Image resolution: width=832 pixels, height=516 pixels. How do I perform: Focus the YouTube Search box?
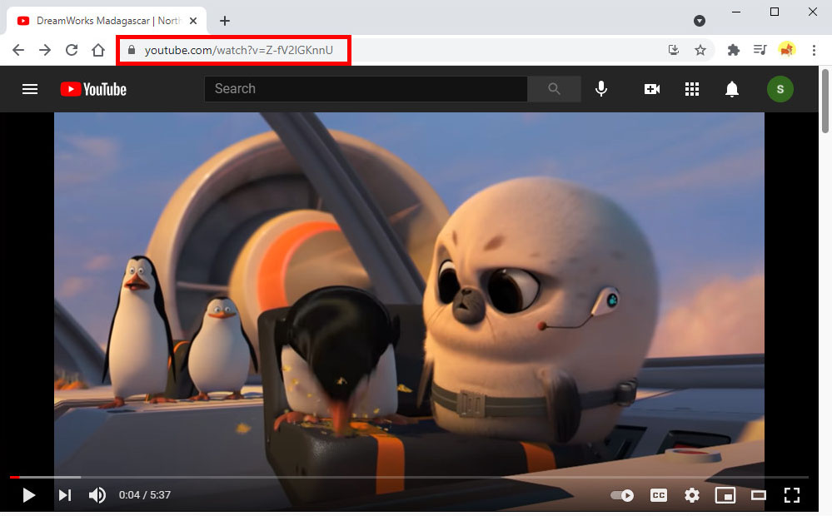tap(366, 88)
